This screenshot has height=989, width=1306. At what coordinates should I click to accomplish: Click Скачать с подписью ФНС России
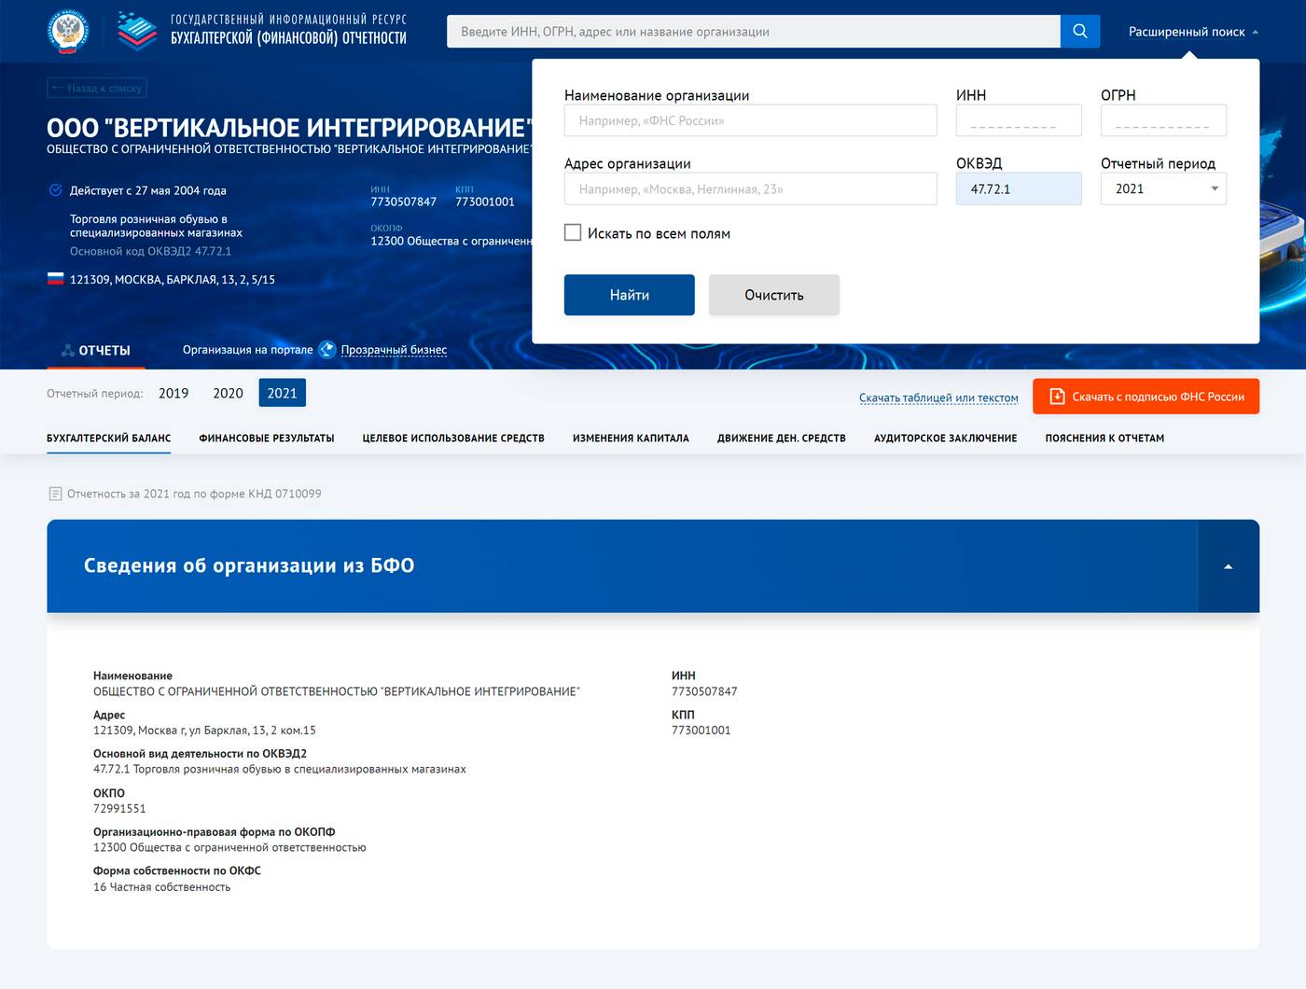(1146, 397)
